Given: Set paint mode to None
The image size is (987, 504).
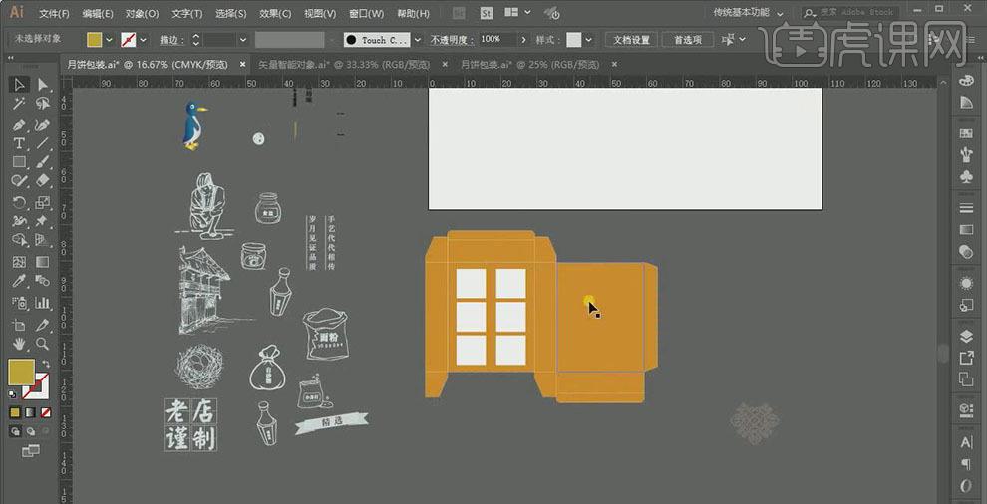Looking at the screenshot, I should click(x=44, y=411).
